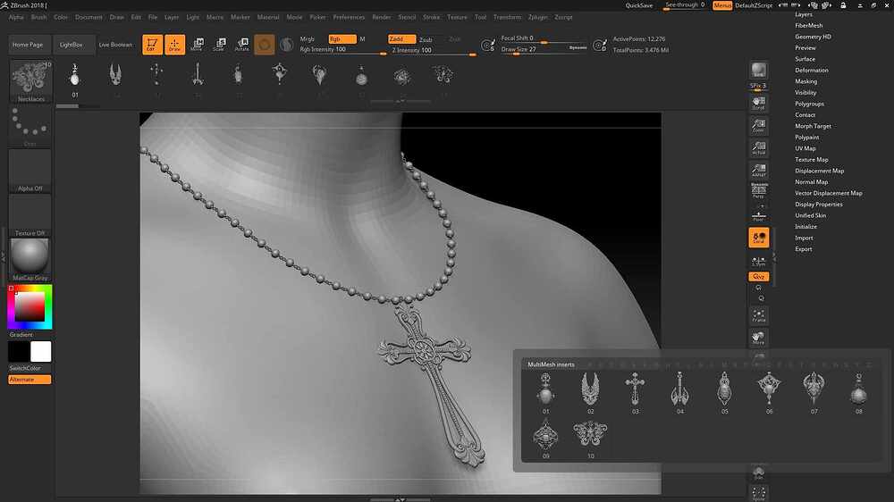Click the QuickSave button
Image resolution: width=894 pixels, height=502 pixels.
tap(639, 5)
